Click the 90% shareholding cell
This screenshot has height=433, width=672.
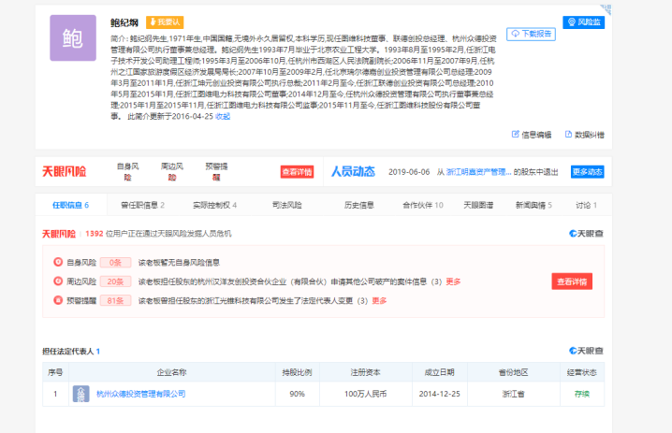point(297,394)
